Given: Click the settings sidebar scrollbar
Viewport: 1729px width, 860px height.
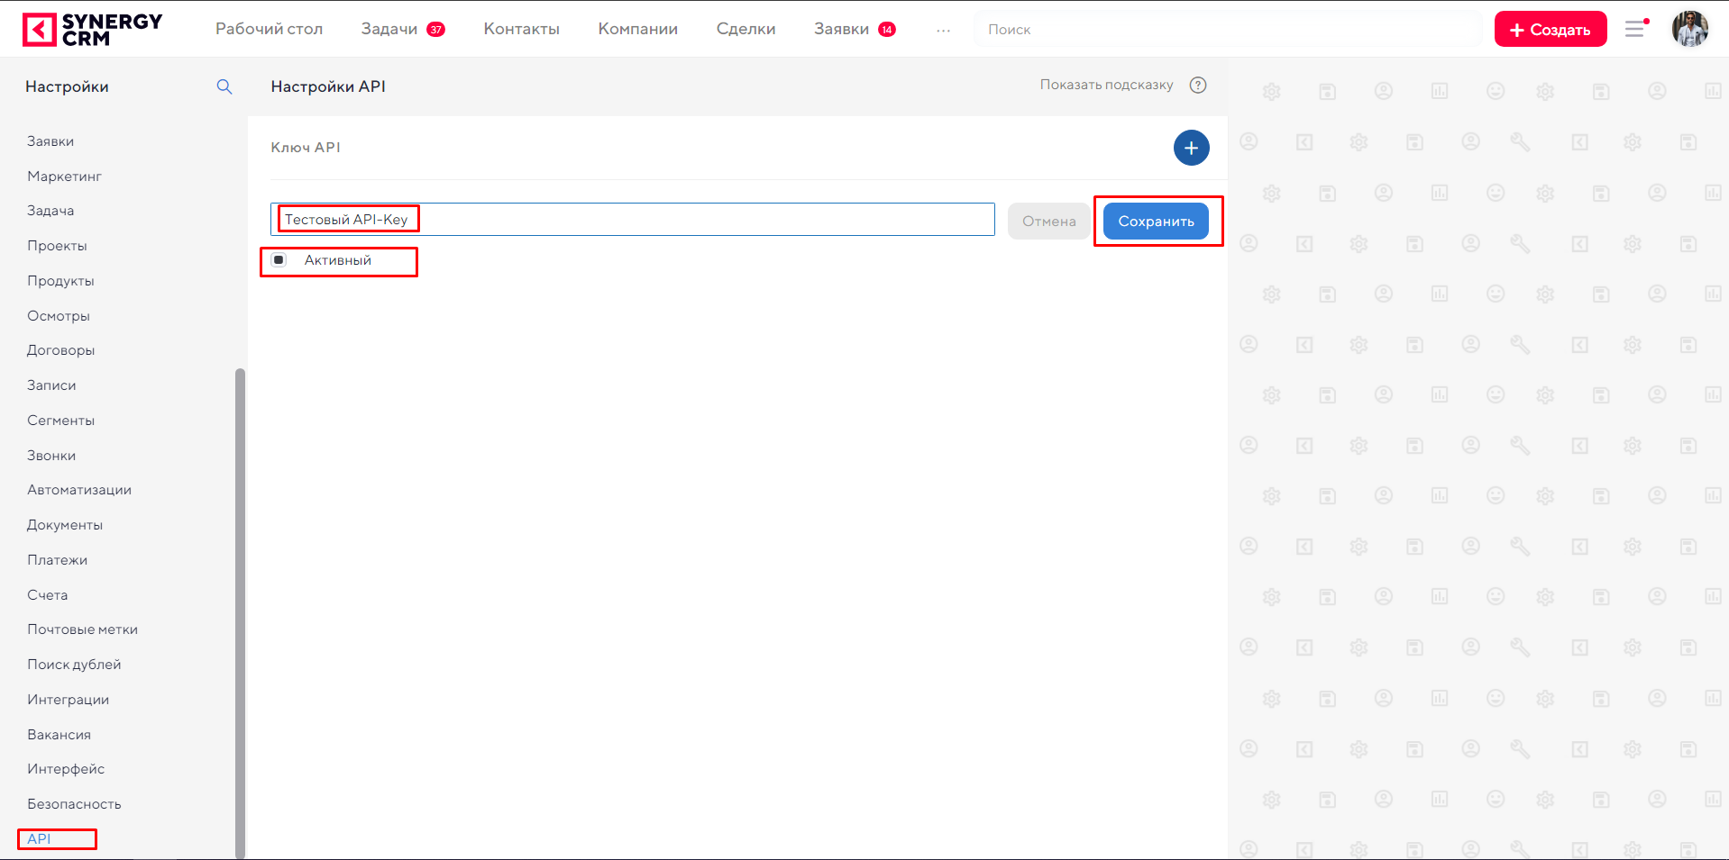Looking at the screenshot, I should (x=240, y=612).
